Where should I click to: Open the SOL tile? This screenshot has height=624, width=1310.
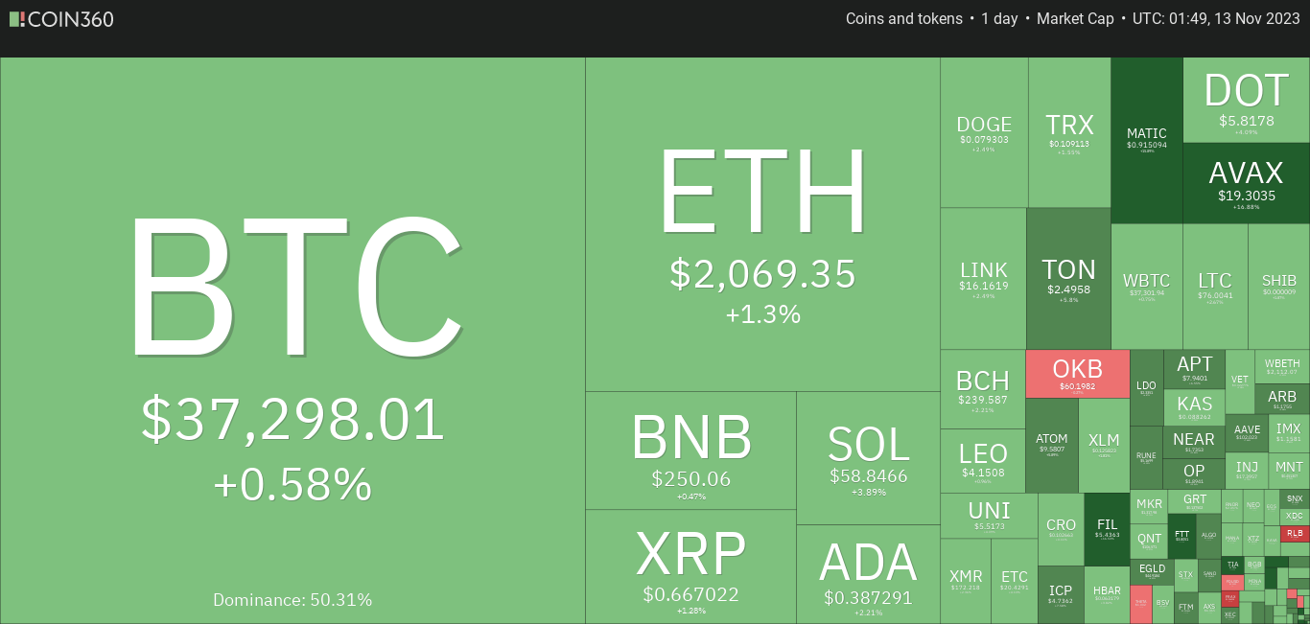tap(868, 458)
